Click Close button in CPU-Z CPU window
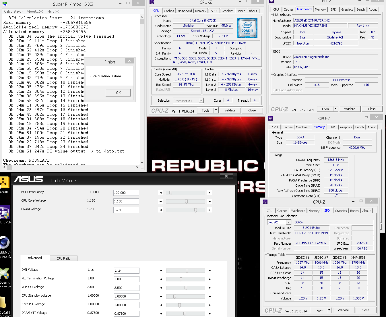Image resolution: width=386 pixels, height=317 pixels. coord(252,110)
